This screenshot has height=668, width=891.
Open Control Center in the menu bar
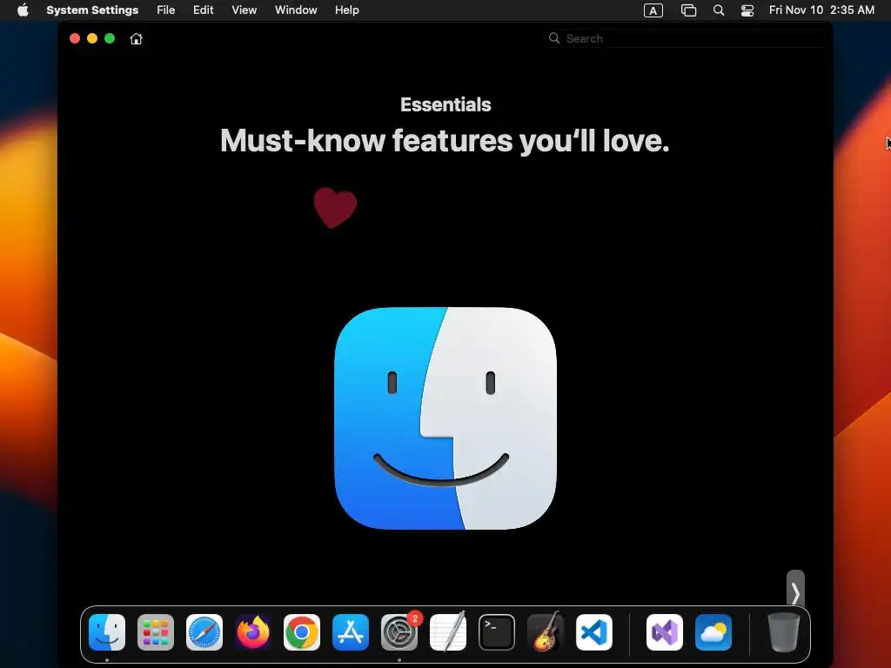pyautogui.click(x=747, y=10)
